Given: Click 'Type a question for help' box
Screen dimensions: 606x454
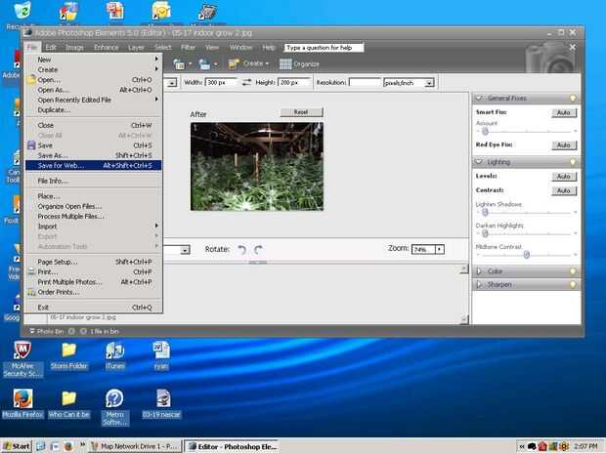Looking at the screenshot, I should click(324, 48).
